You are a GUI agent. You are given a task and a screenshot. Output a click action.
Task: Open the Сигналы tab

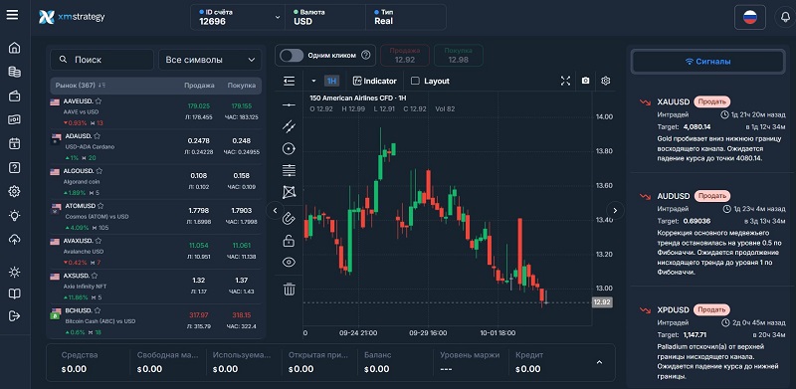pos(708,62)
